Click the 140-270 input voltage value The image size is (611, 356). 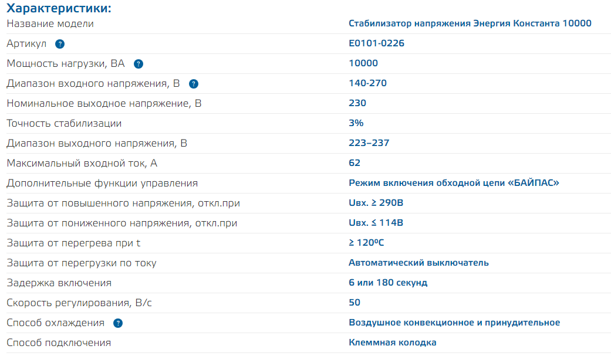367,83
